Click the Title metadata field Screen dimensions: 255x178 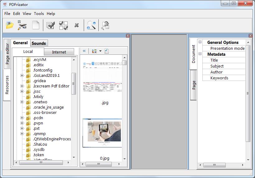[224, 60]
